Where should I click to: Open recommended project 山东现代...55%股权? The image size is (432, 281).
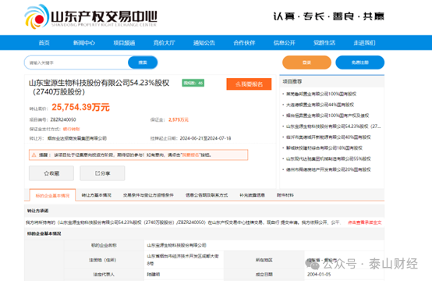328,158
